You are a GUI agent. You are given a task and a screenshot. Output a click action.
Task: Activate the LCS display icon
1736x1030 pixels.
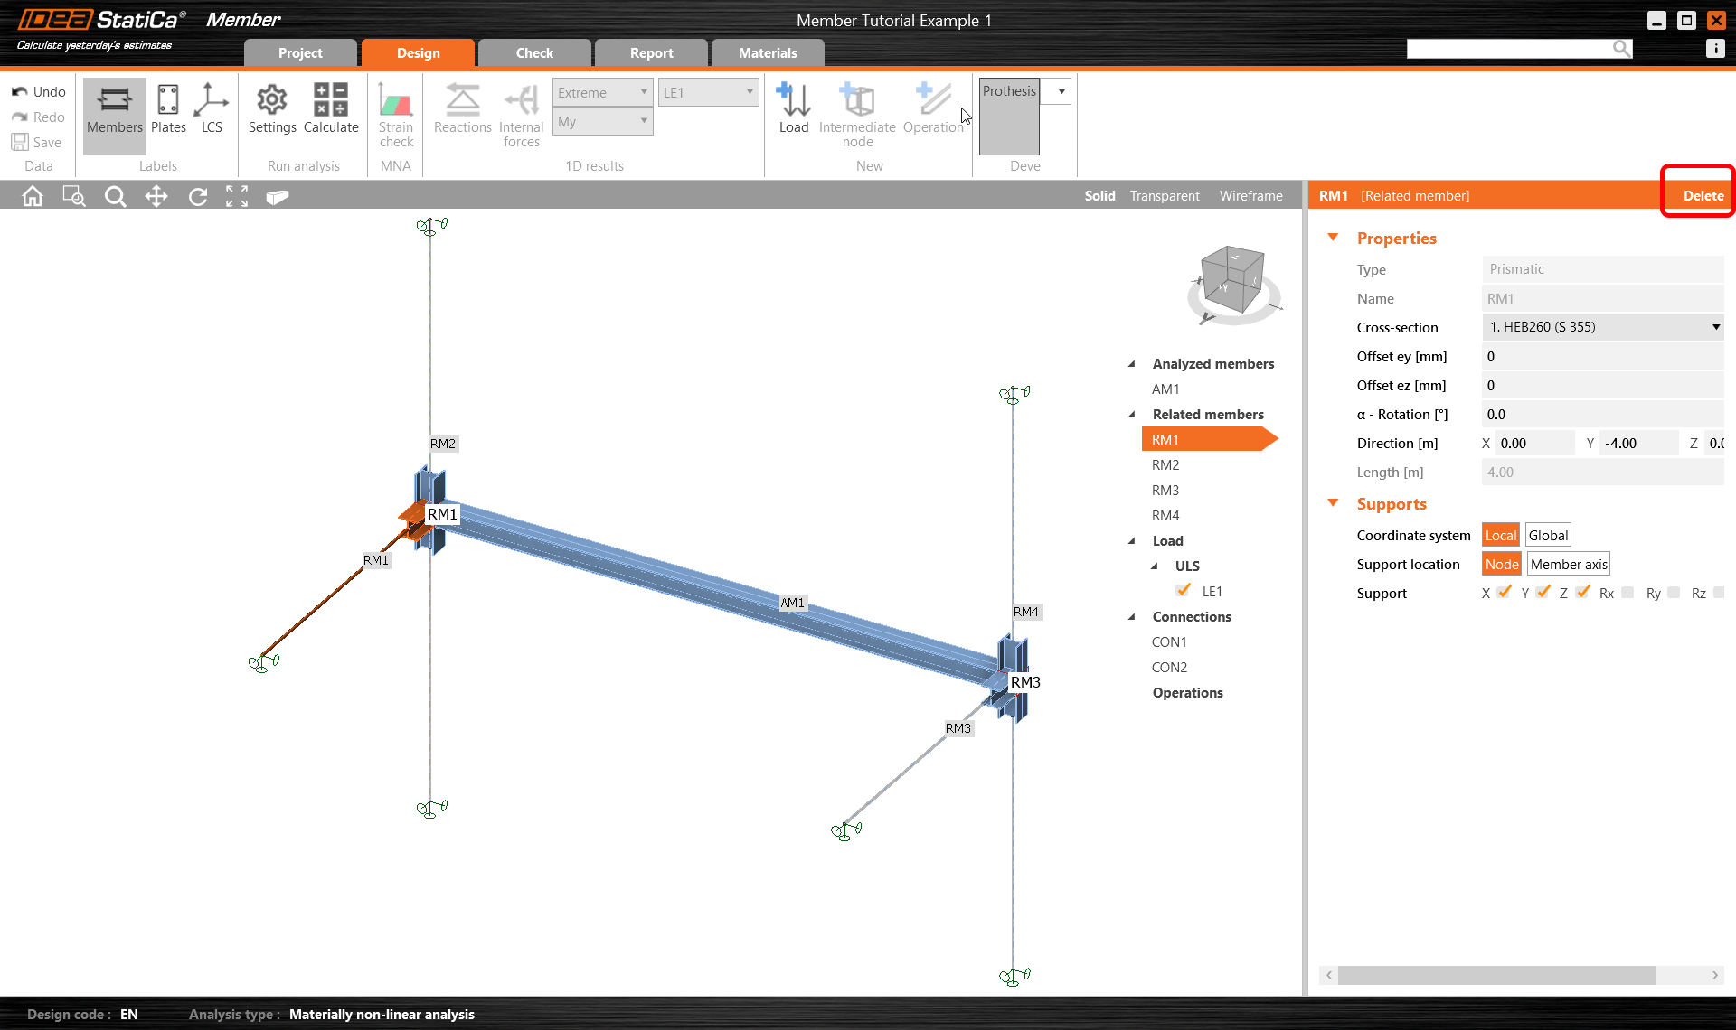point(212,108)
